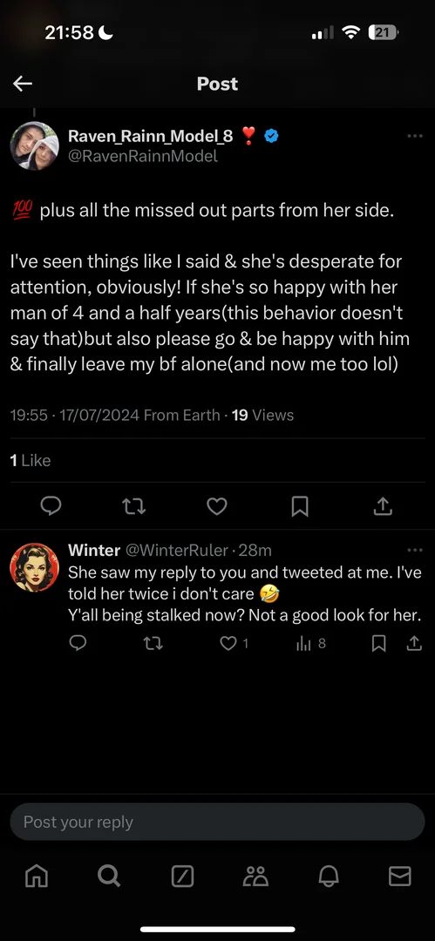Switch to the Home tab

pos(36,877)
